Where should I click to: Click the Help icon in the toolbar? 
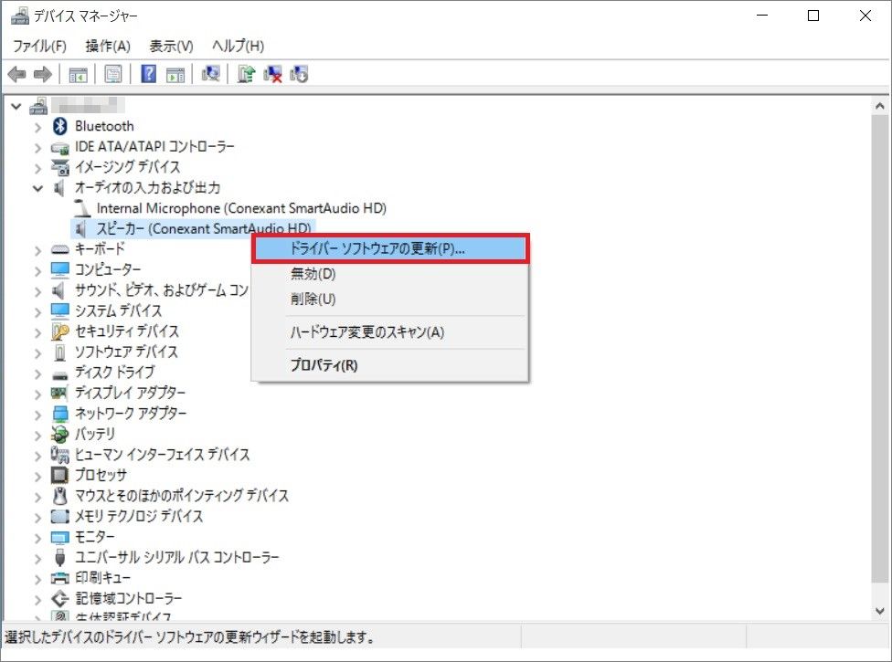coord(149,75)
